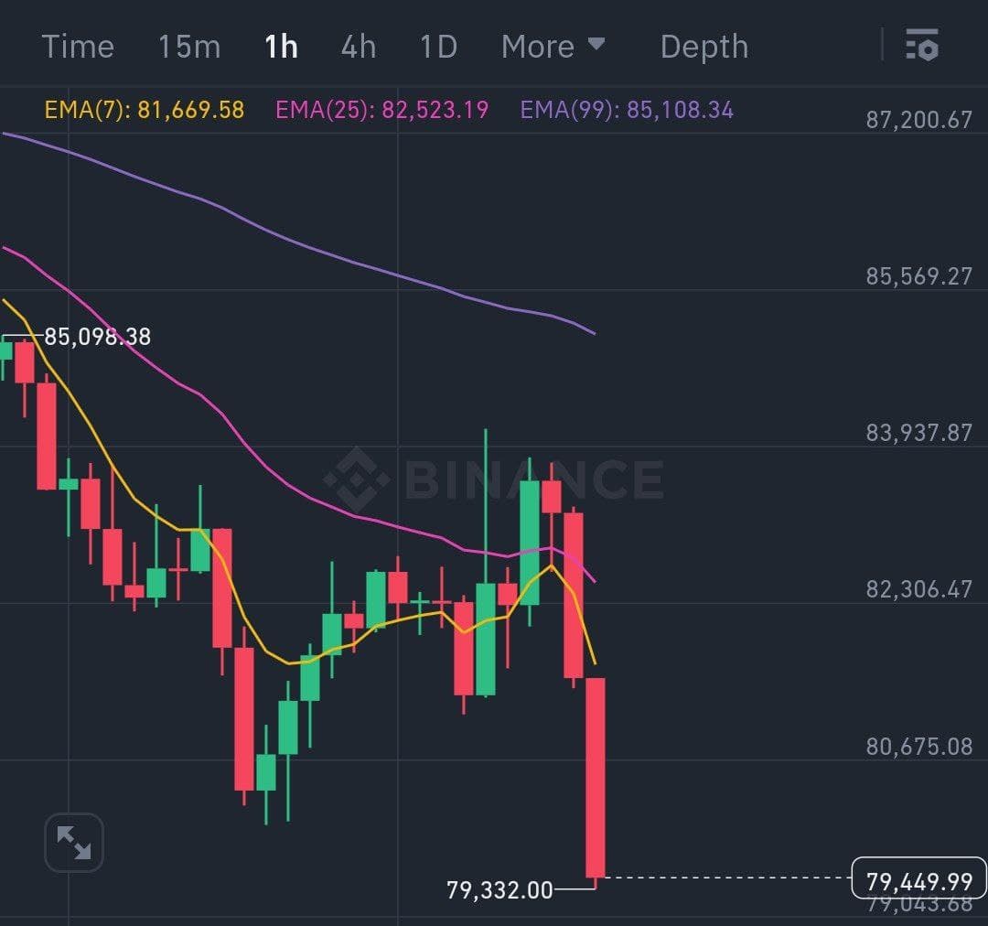The image size is (988, 926).
Task: Click the EMA(99) indicator label
Action: pos(627,111)
